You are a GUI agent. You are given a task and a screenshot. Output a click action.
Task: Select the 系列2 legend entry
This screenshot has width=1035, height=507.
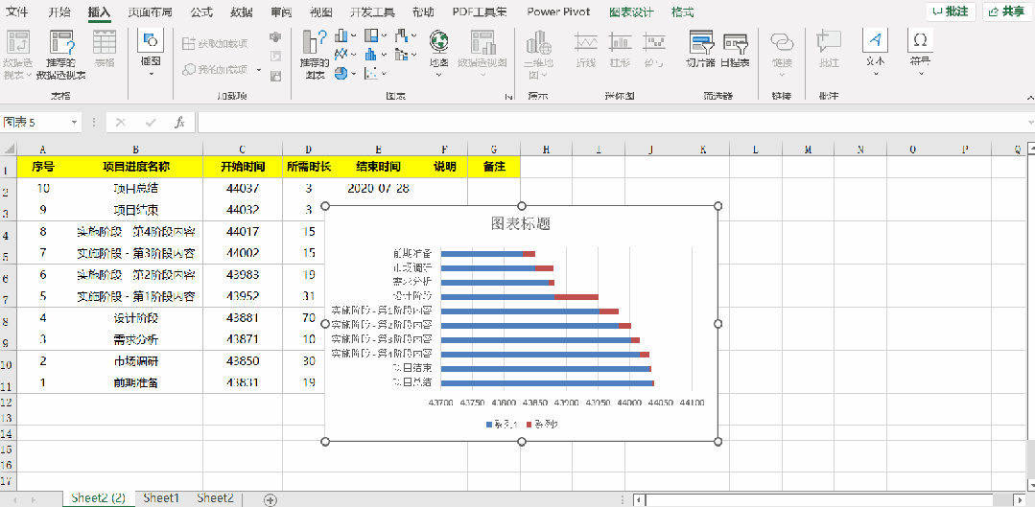pyautogui.click(x=541, y=425)
